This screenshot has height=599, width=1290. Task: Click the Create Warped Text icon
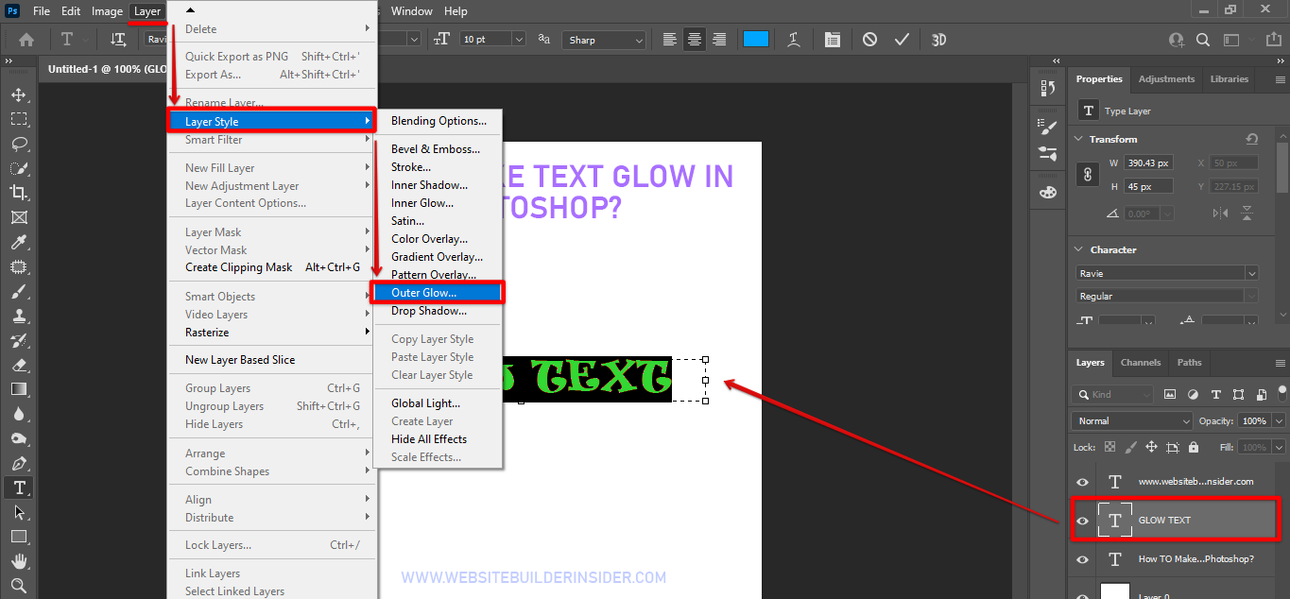[794, 40]
